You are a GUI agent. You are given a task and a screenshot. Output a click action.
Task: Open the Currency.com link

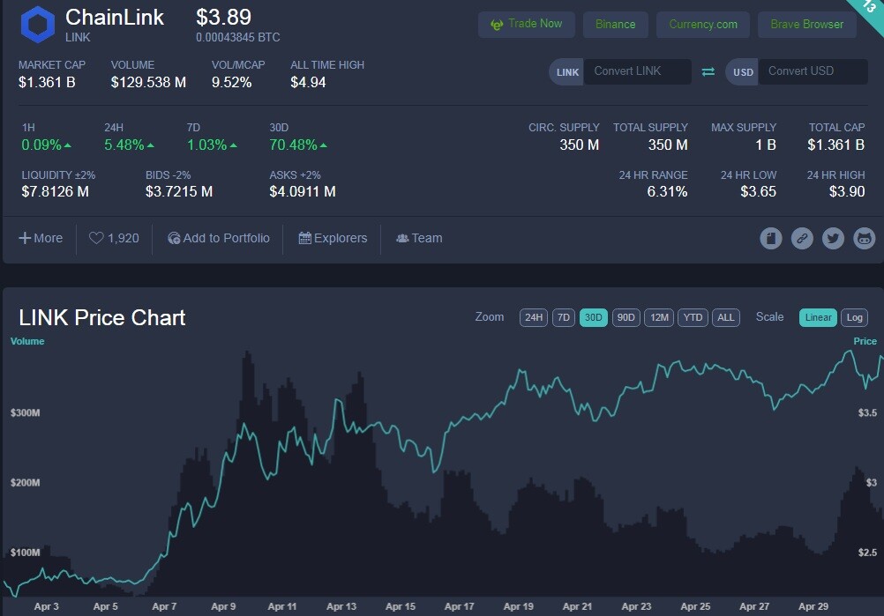[703, 24]
